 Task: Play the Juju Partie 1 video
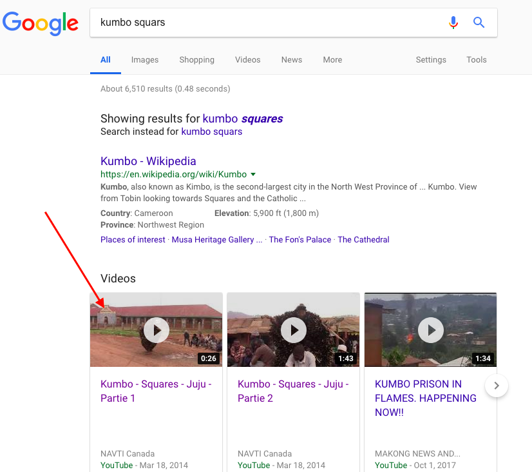[157, 330]
